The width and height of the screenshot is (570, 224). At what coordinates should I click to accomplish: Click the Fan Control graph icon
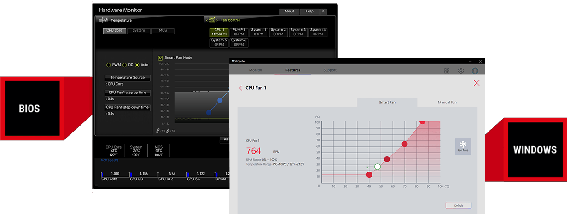pos(212,20)
